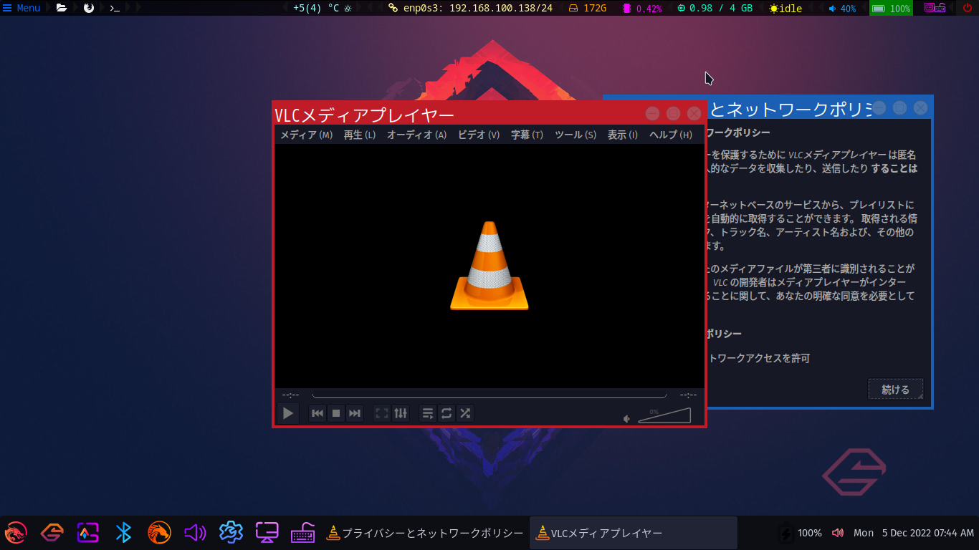Click the 続ける button in the privacy dialog

click(895, 390)
